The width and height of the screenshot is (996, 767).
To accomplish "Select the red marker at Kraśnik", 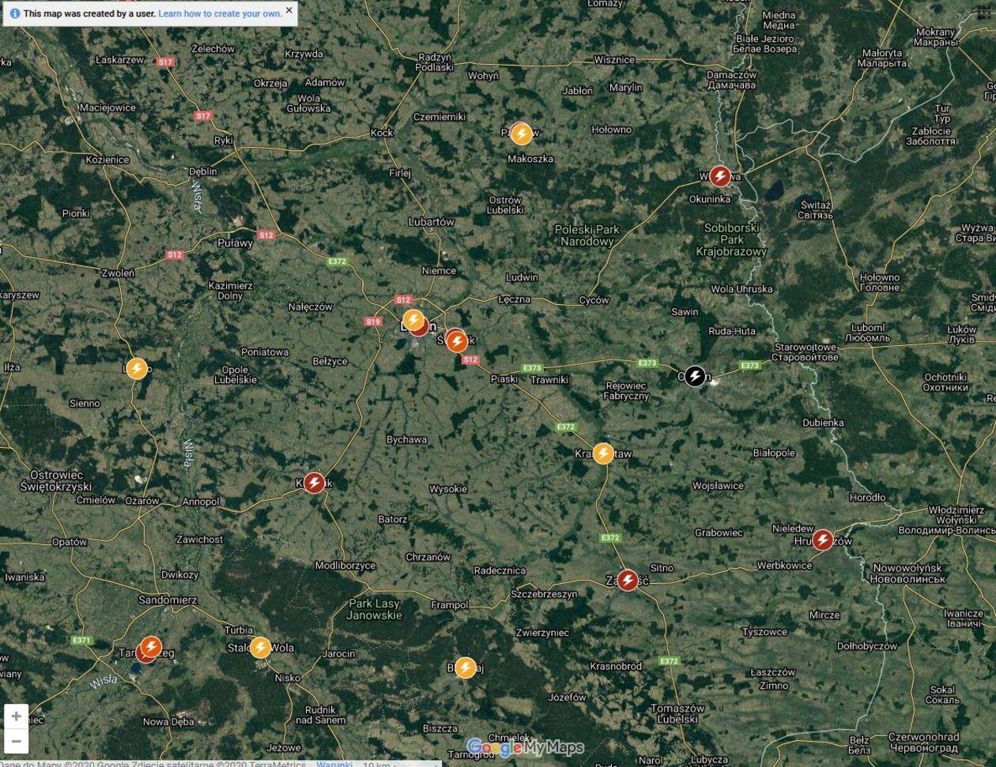I will click(314, 483).
